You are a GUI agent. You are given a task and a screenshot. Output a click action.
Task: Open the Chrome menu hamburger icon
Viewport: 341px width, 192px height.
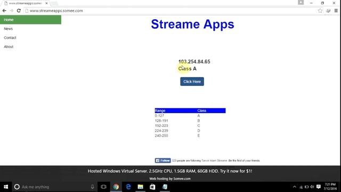point(336,11)
